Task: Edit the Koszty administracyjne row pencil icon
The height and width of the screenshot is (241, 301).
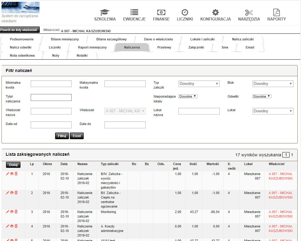Action: [x=8, y=226]
